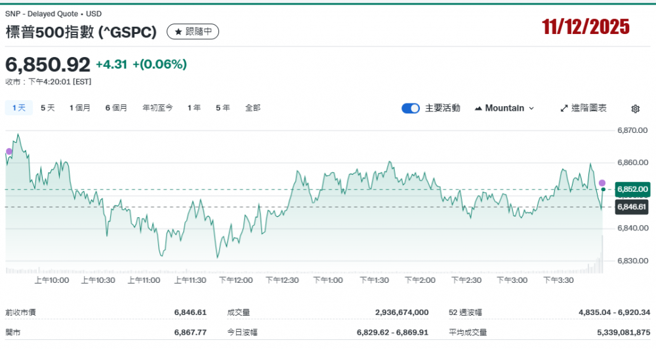The image size is (656, 349).
Task: Select the 1個月 range tab
Action: click(80, 107)
